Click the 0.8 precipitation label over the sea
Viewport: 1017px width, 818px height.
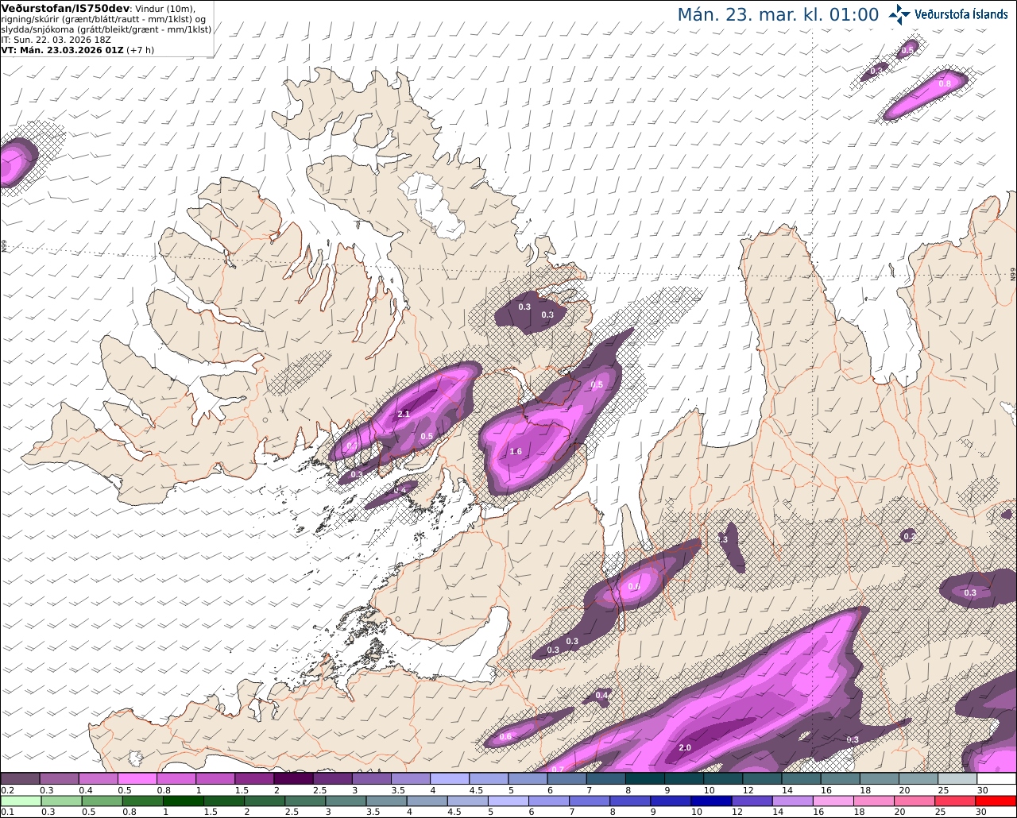coord(945,83)
